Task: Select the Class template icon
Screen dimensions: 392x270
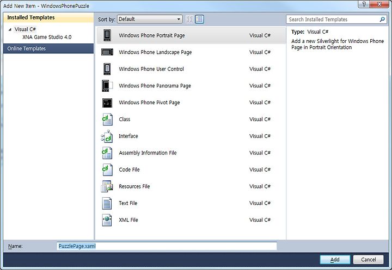Action: coord(107,120)
